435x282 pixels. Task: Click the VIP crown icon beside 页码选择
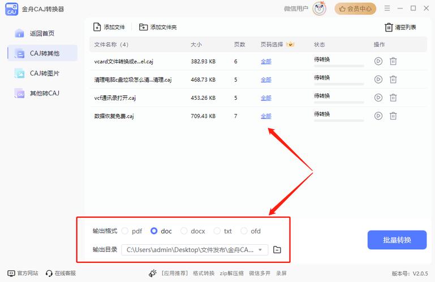point(290,44)
